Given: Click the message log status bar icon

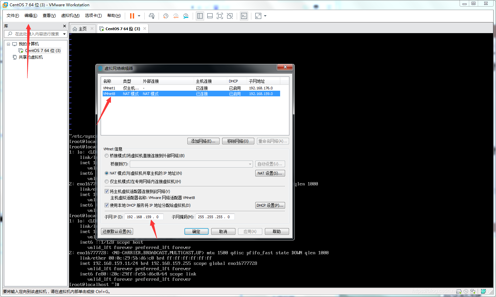Looking at the screenshot, I should [483, 291].
